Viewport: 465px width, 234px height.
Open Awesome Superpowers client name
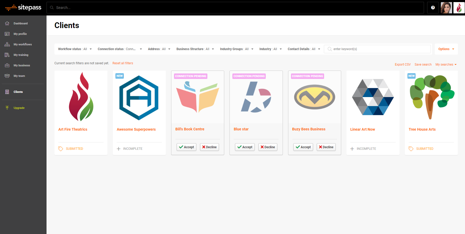(x=136, y=129)
